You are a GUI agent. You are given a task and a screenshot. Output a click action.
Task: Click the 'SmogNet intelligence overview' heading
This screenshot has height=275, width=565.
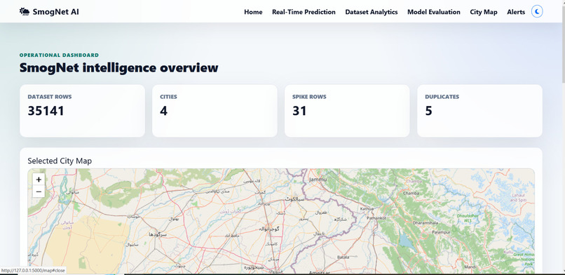point(119,68)
